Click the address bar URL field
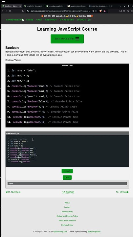The image size is (133, 237). (x=60, y=11)
